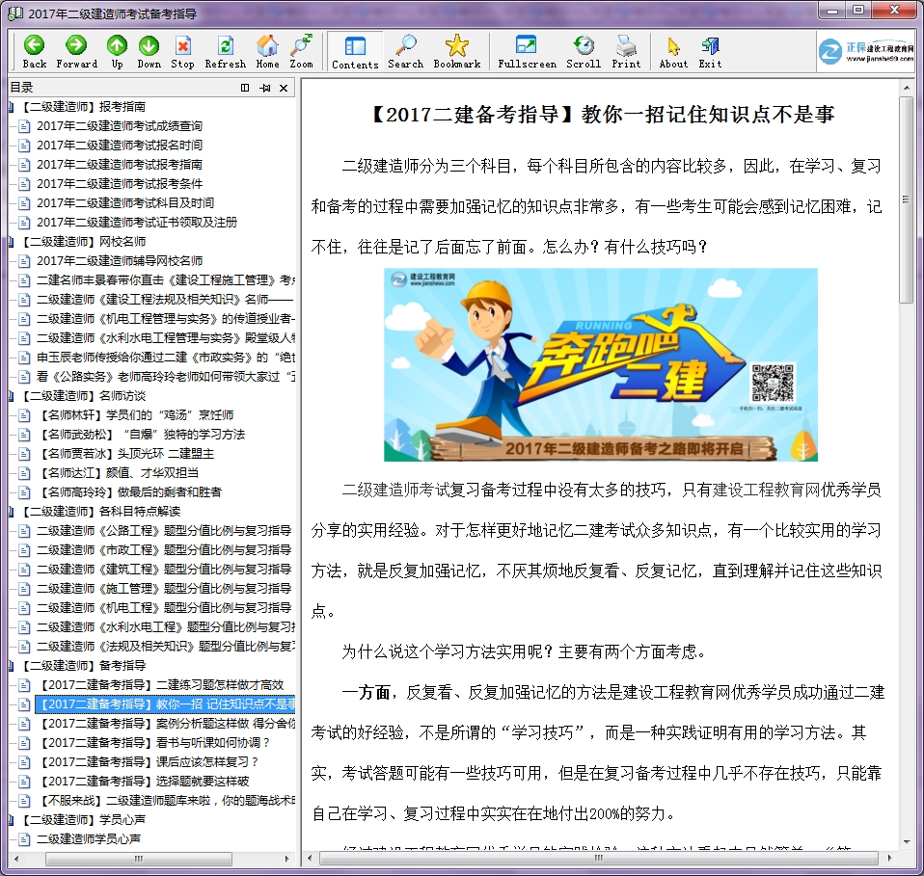Click the Home icon in the toolbar

tap(266, 45)
